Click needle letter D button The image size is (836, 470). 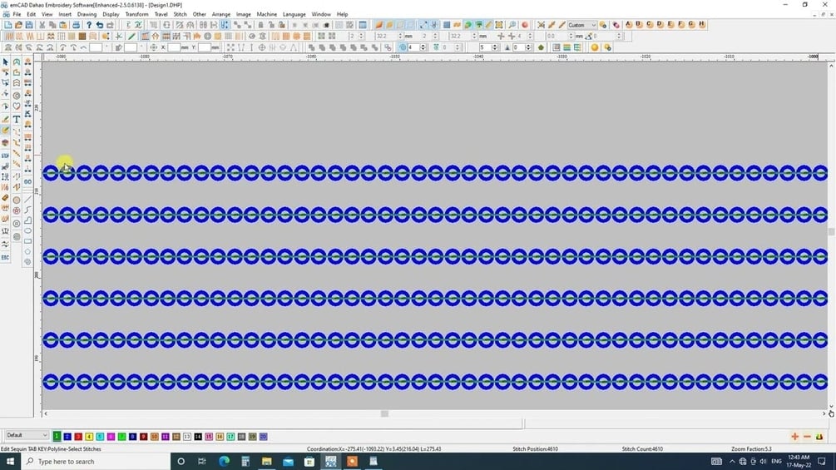click(x=660, y=24)
